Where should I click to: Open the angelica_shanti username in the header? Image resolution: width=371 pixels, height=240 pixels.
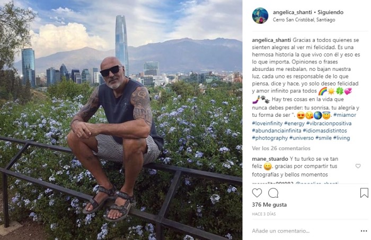(293, 12)
